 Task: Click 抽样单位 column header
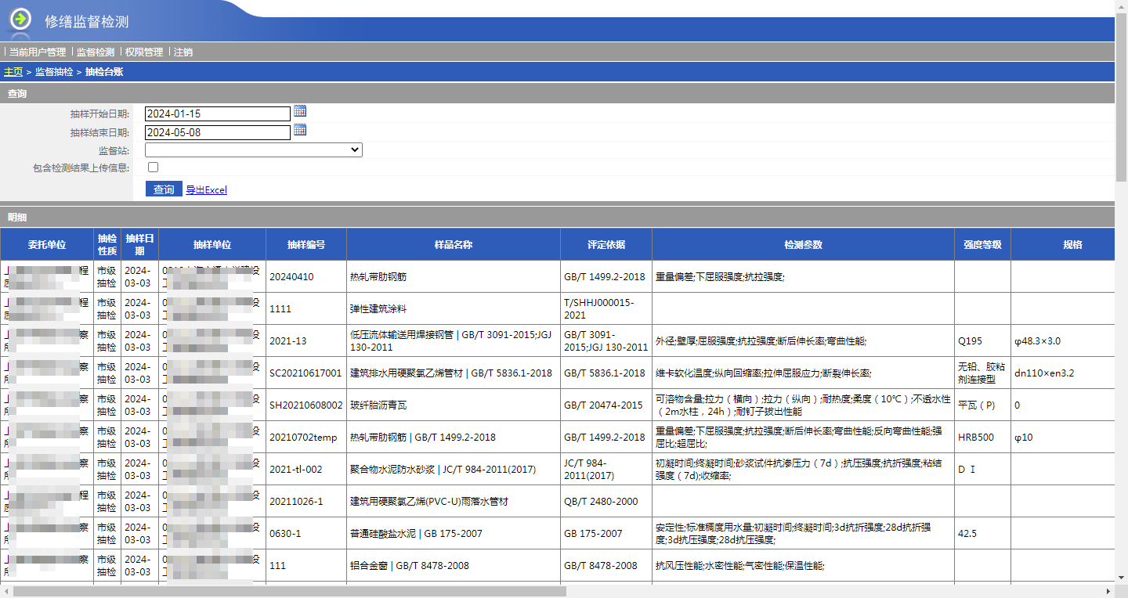pos(212,244)
